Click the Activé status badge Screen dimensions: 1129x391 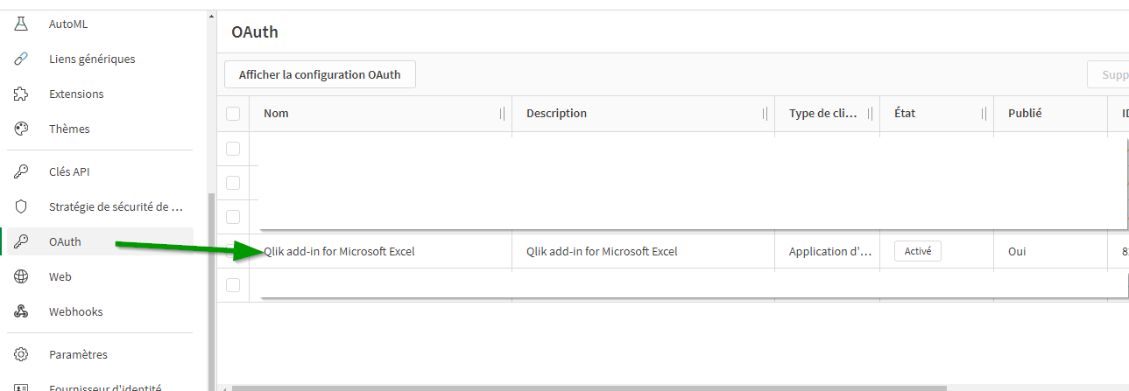[917, 251]
